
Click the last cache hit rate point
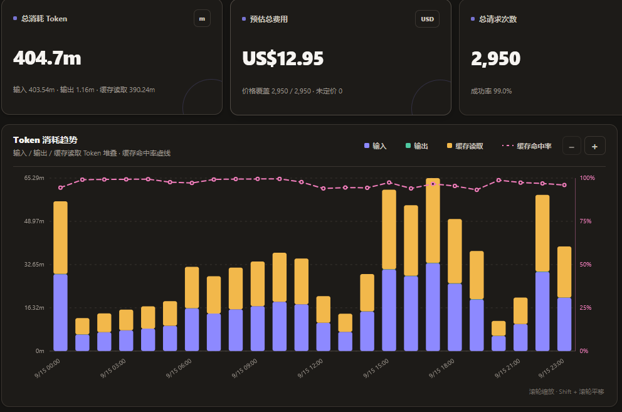[564, 185]
